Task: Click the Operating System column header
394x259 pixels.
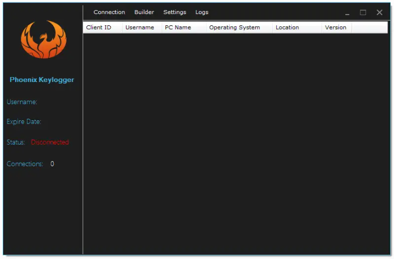Action: [235, 28]
